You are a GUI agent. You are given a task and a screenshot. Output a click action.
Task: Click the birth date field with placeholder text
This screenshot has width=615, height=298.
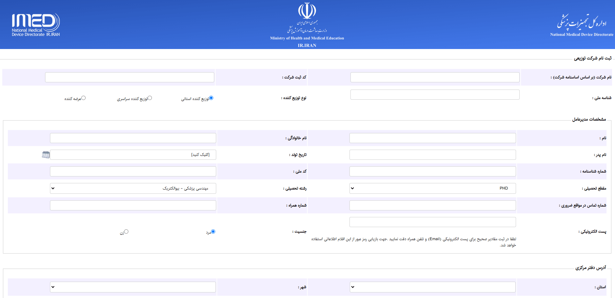coord(133,155)
